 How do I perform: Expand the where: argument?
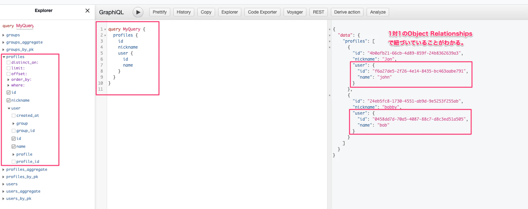9,85
